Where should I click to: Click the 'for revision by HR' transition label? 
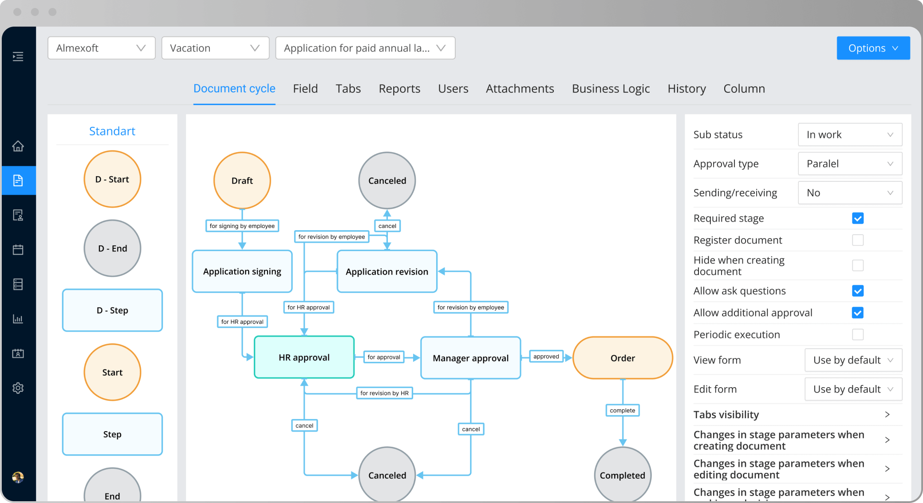tap(384, 393)
